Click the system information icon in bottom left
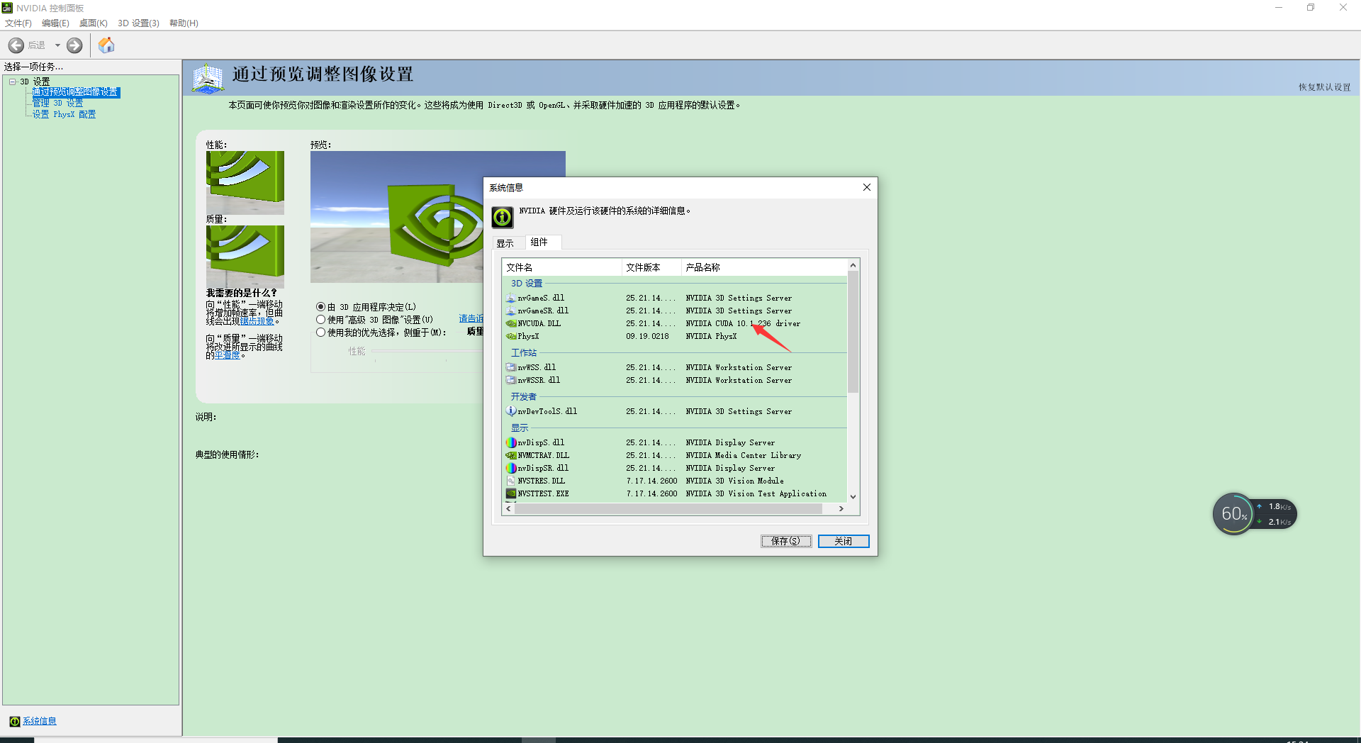 point(14,721)
